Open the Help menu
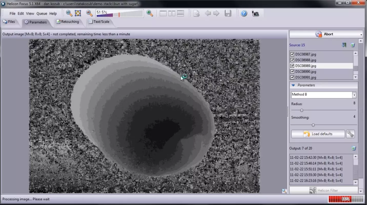The width and height of the screenshot is (367, 205). 53,14
